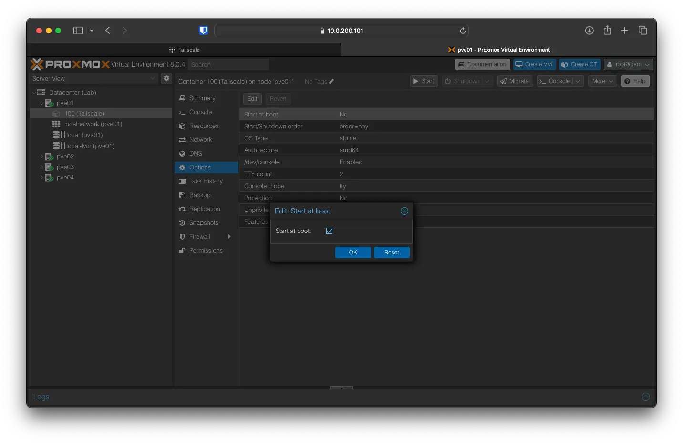Open the Permissions section

[x=206, y=250]
